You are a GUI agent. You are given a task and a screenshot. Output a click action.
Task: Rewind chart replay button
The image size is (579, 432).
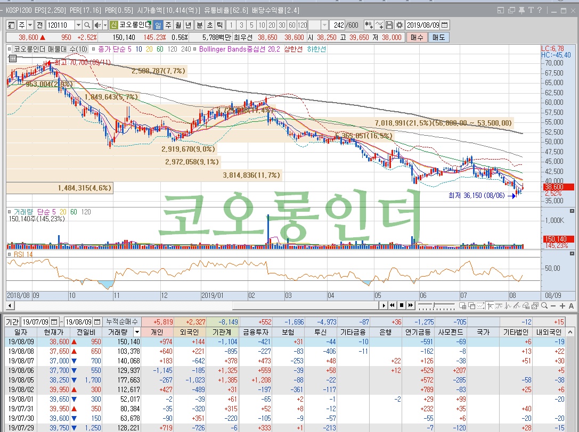[392, 305]
